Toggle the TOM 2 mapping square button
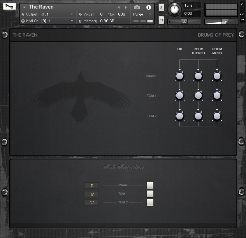Image resolution: width=246 pixels, height=238 pixels. coord(150,202)
